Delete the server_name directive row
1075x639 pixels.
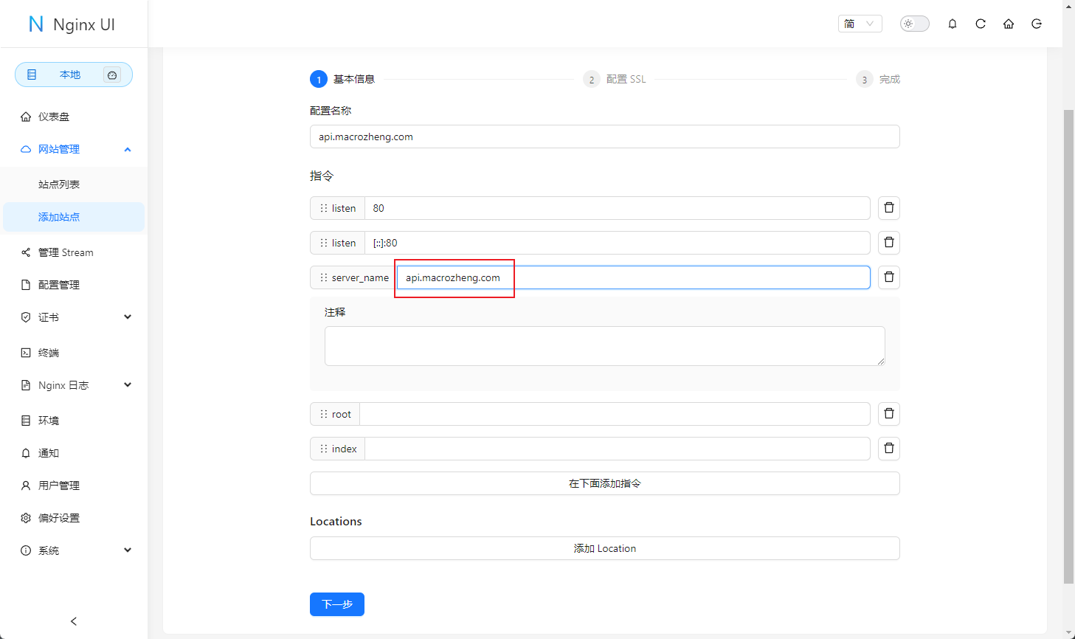[x=888, y=277]
